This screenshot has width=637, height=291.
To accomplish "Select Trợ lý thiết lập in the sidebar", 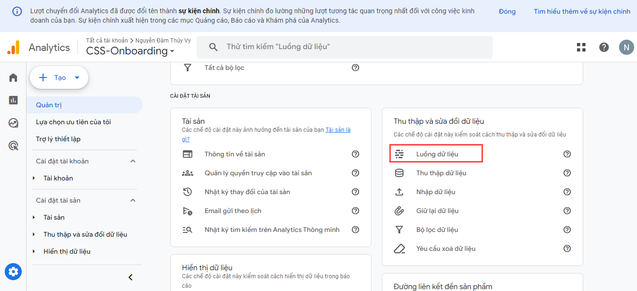I will tap(59, 139).
